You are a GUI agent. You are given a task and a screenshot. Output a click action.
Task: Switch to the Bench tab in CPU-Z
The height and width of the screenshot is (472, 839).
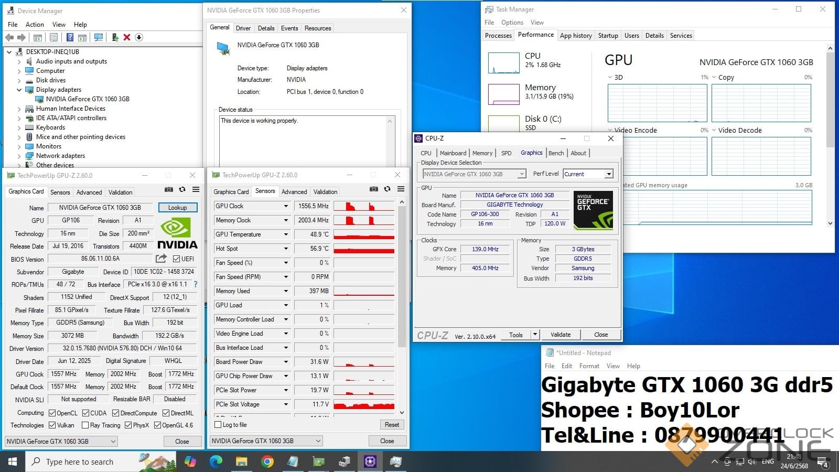pos(556,153)
